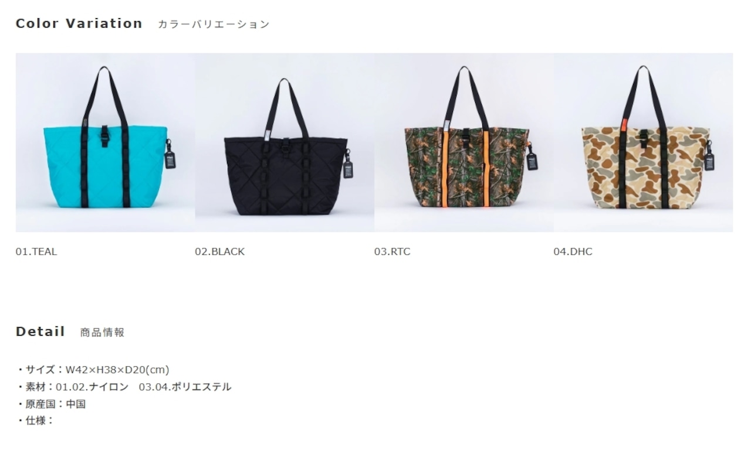Viewport: 751px width, 460px height.
Task: Click the Color Variation heading
Action: pos(79,23)
